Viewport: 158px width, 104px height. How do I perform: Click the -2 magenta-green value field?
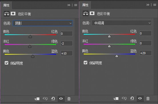click(67, 43)
